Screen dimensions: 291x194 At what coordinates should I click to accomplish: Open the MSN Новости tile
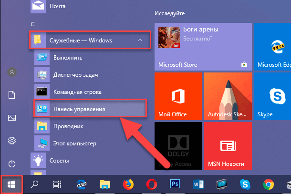(x=228, y=146)
